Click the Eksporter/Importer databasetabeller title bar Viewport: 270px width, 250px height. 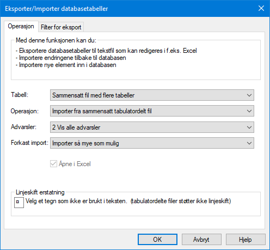click(127, 9)
